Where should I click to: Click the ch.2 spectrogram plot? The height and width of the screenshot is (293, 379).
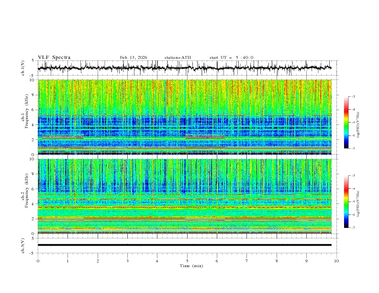click(184, 196)
